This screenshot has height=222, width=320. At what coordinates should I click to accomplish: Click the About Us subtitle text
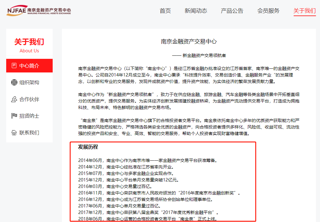point(29,51)
